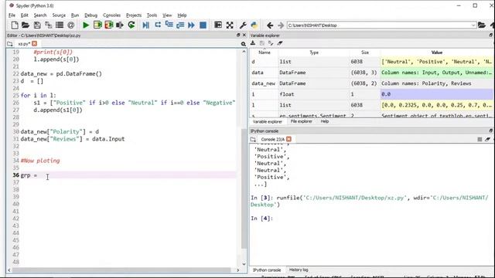Create a new file with toolbar icon
The width and height of the screenshot is (495, 278).
pos(15,25)
